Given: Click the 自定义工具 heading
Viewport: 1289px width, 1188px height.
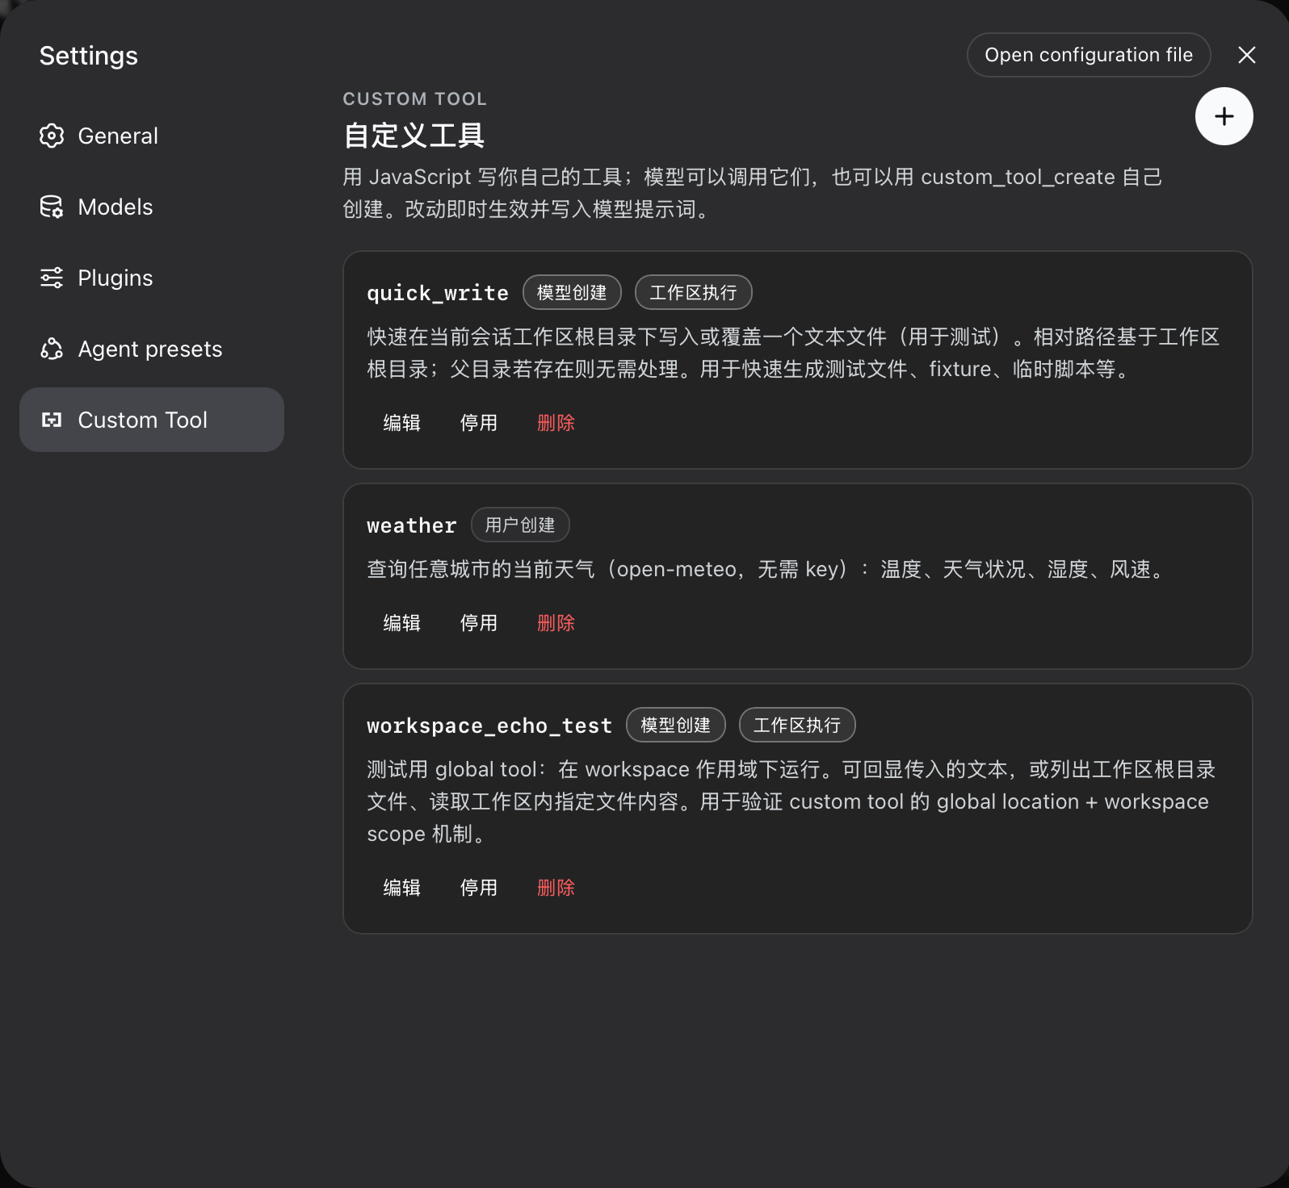Looking at the screenshot, I should pos(414,136).
